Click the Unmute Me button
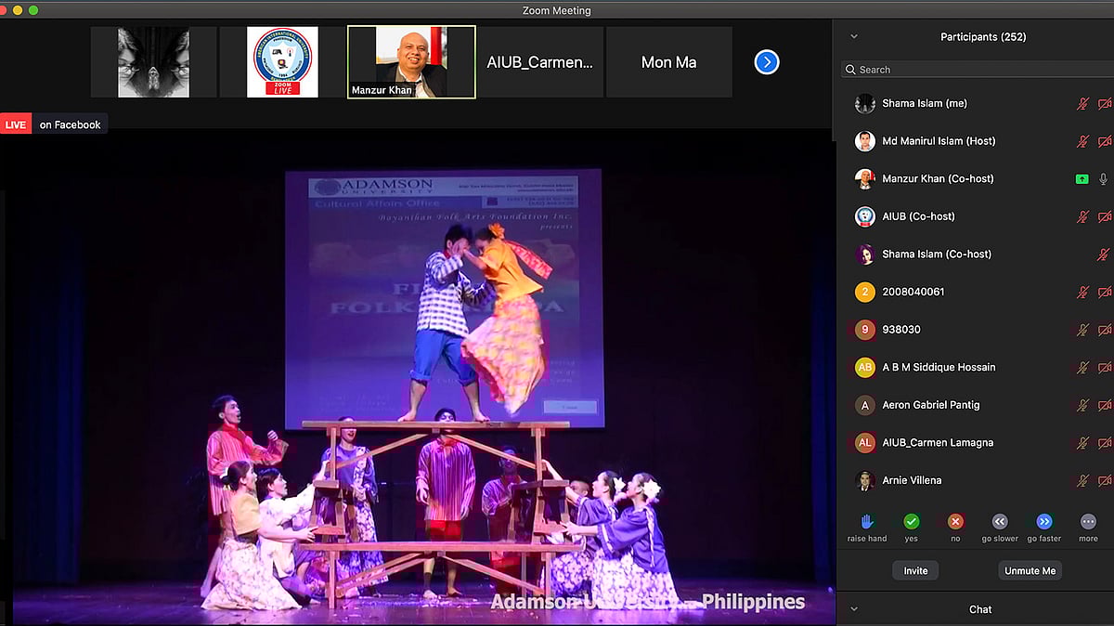 coord(1030,570)
